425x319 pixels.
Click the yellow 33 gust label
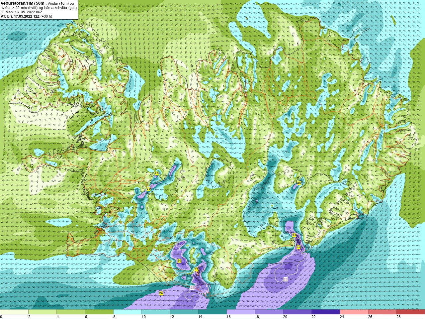294,235
